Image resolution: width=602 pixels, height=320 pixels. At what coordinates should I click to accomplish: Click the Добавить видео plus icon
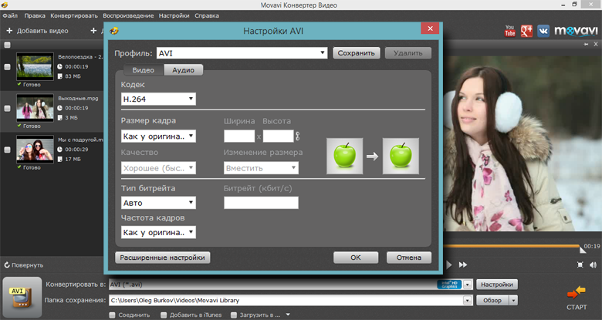point(9,31)
